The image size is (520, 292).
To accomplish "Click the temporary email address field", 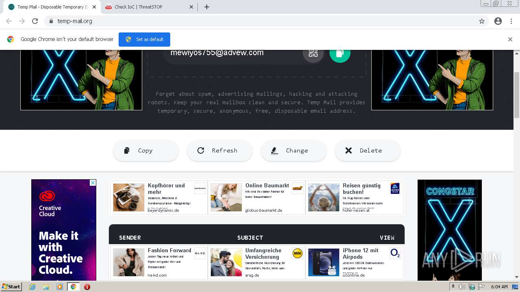I will click(x=232, y=53).
